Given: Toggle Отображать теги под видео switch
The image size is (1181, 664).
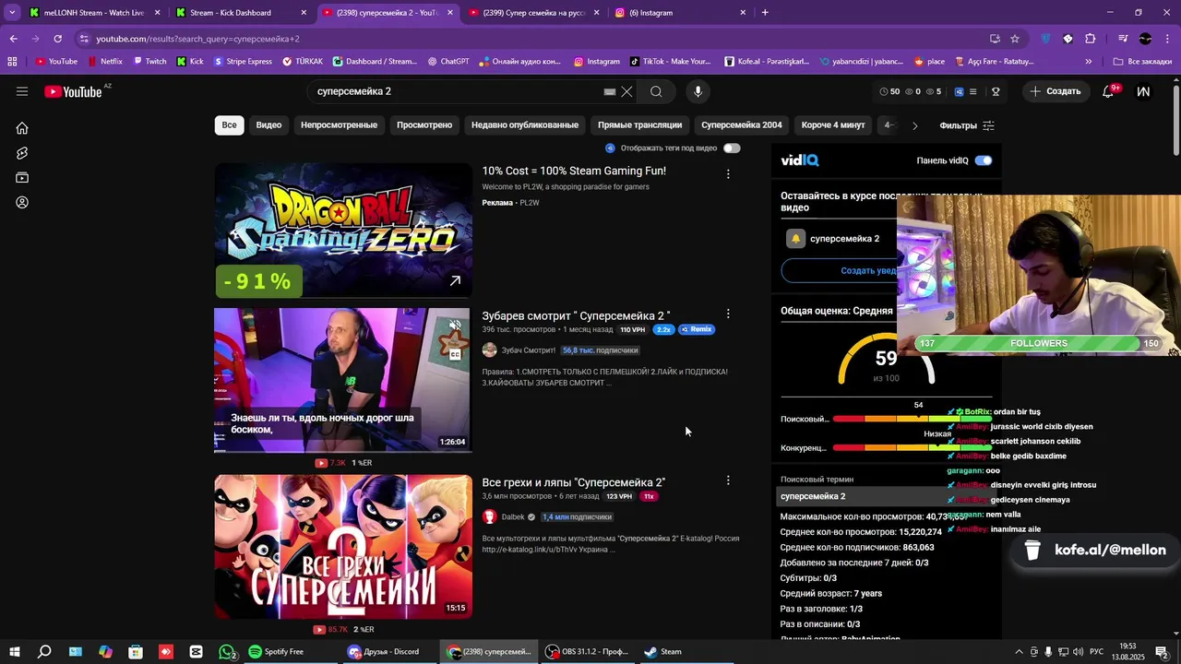Looking at the screenshot, I should coord(732,148).
